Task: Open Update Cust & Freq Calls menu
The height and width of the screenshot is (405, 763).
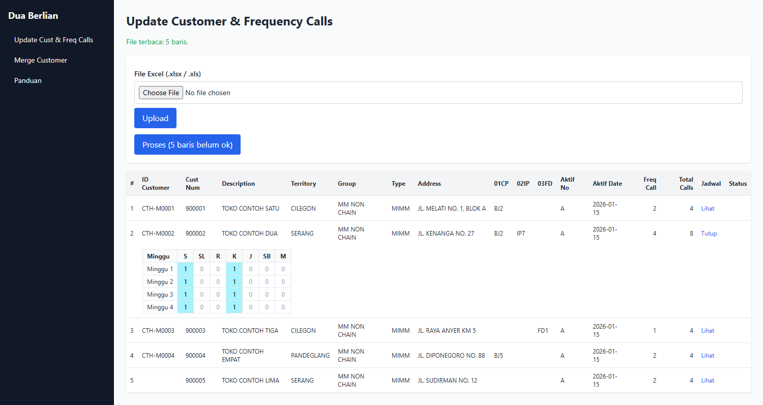Action: (53, 40)
